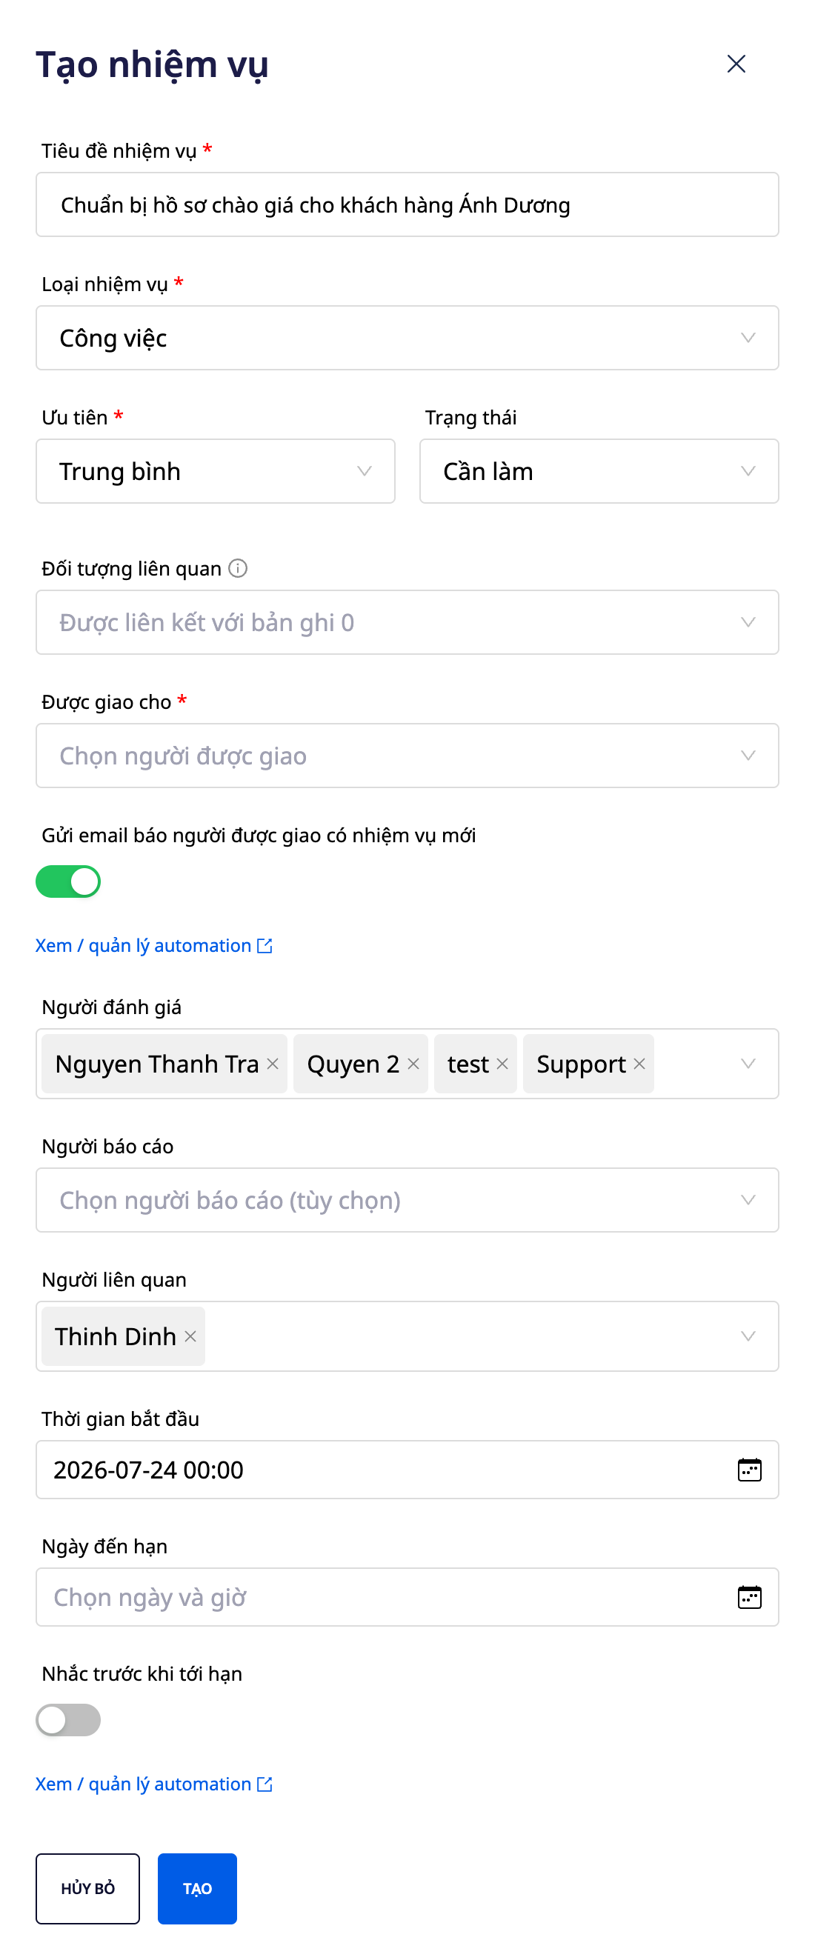815x1960 pixels.
Task: Open first Xem / quản lý automation link
Action: (153, 945)
